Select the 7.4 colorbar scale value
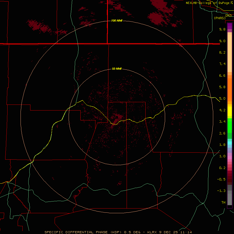The height and width of the screenshot is (234, 234). click(x=222, y=64)
